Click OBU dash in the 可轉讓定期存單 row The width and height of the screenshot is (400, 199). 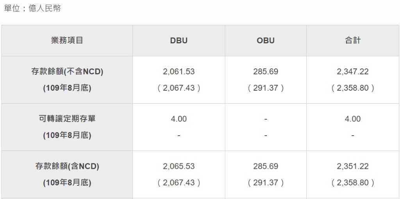tap(266, 119)
